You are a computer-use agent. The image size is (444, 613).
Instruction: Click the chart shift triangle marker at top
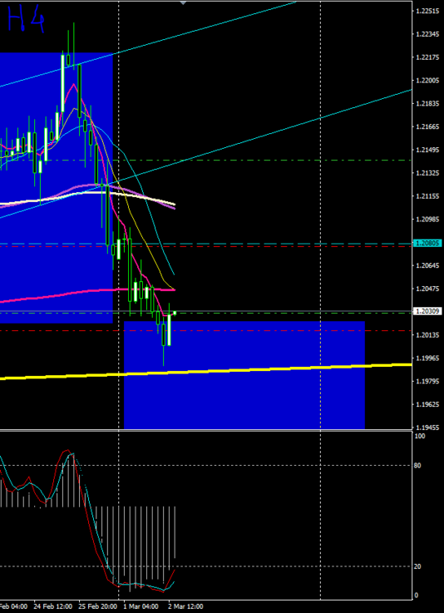point(183,2)
